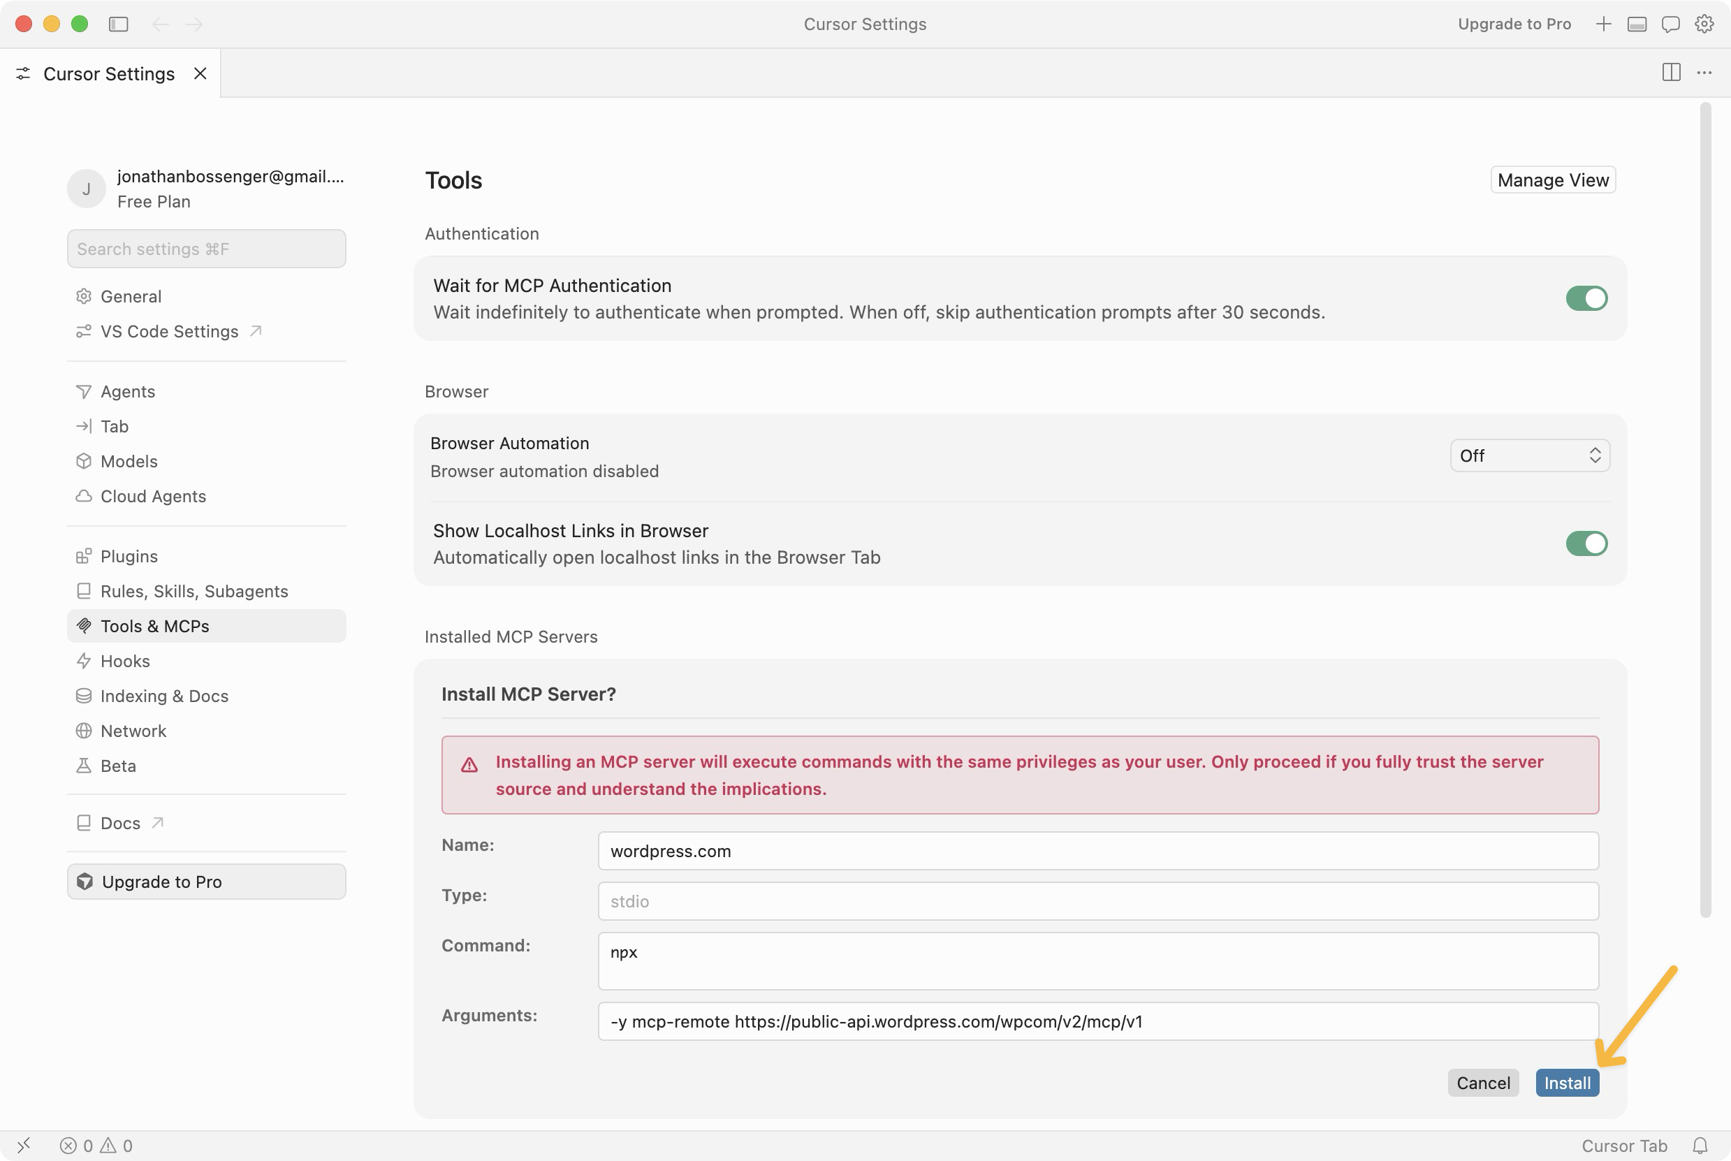Disable Wait for MCP Authentication toggle
This screenshot has width=1731, height=1161.
coord(1586,298)
